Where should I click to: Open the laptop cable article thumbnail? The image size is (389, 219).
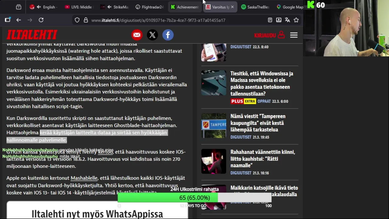click(x=214, y=83)
